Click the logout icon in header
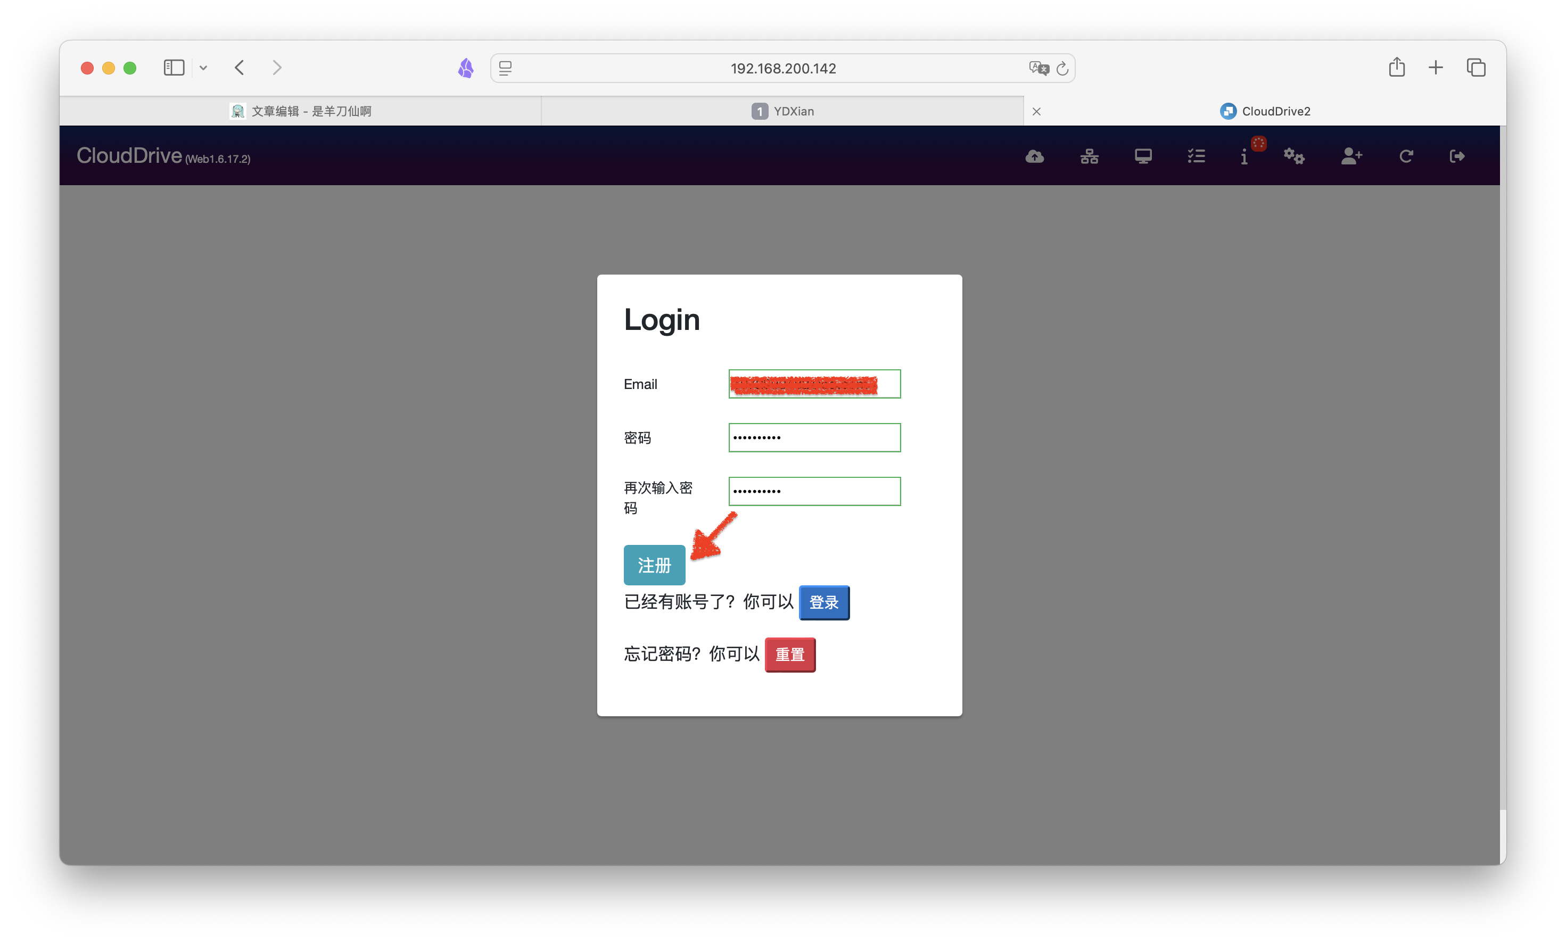The height and width of the screenshot is (944, 1566). click(1457, 156)
